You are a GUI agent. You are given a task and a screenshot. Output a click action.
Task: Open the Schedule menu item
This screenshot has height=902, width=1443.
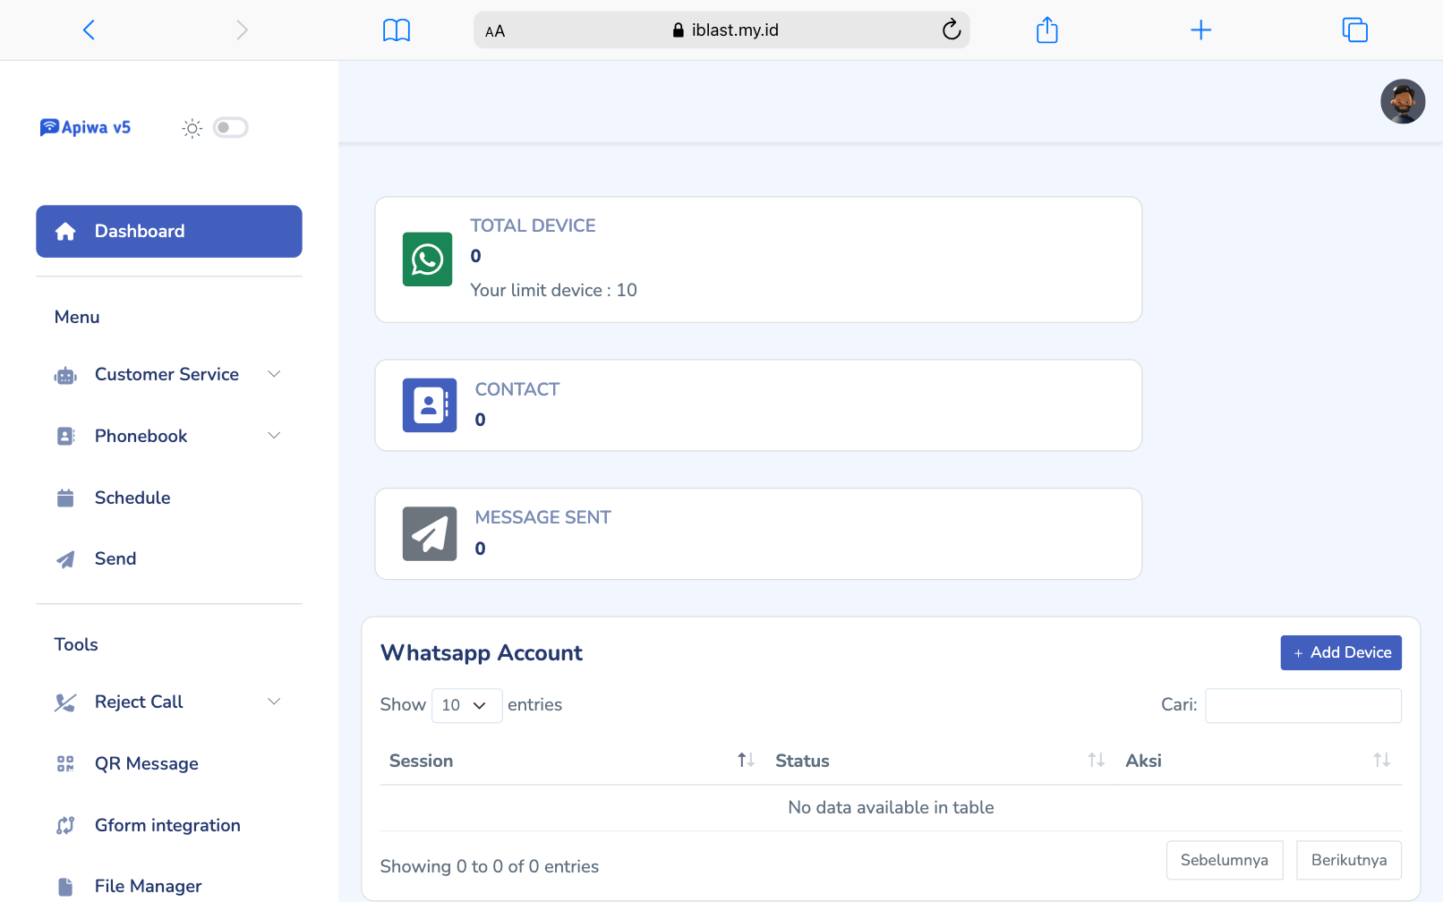point(132,498)
